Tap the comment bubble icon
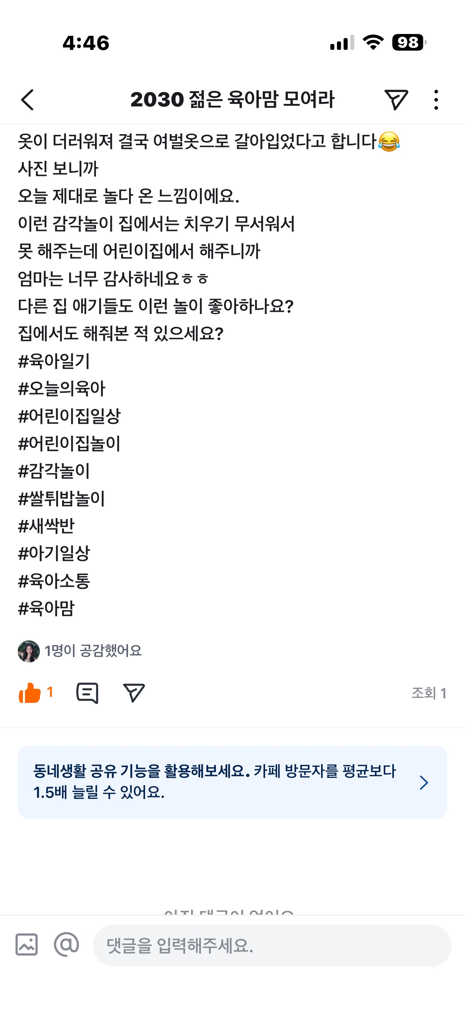Screen dimensions: 465x1011 [87, 693]
